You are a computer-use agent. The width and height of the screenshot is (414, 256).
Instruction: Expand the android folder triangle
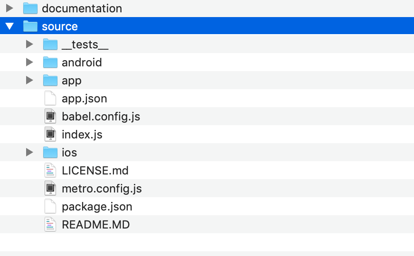[29, 62]
